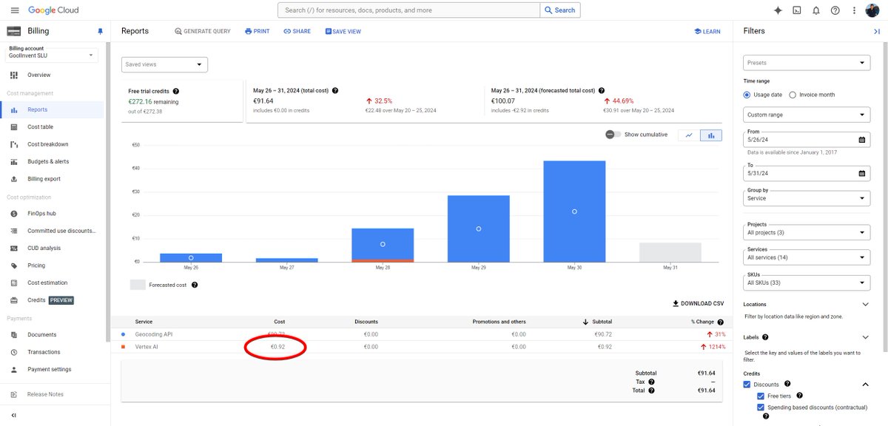Click help icon next to Total
The height and width of the screenshot is (426, 888).
(651, 390)
